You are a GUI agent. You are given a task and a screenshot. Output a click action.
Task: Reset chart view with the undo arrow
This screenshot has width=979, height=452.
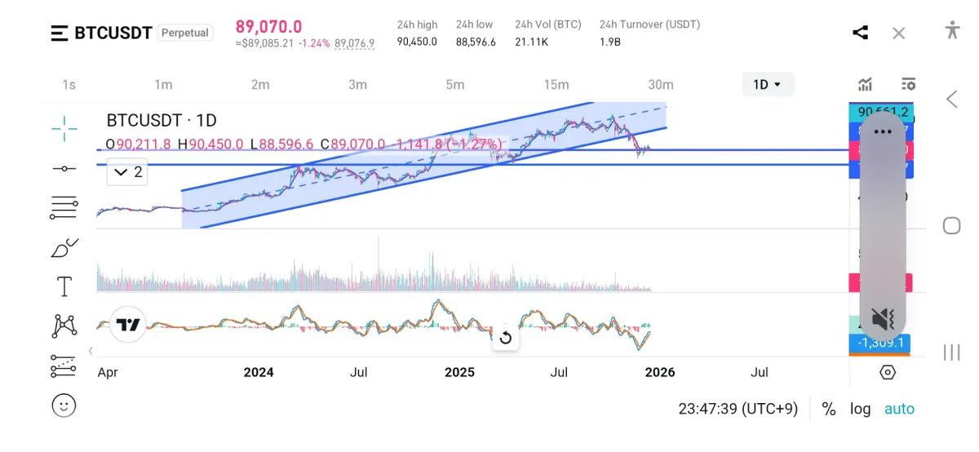(x=505, y=338)
